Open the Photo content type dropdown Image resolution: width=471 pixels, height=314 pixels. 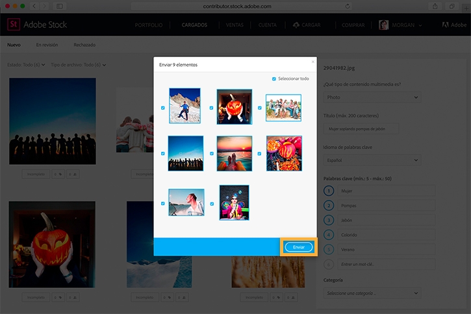[x=372, y=97]
